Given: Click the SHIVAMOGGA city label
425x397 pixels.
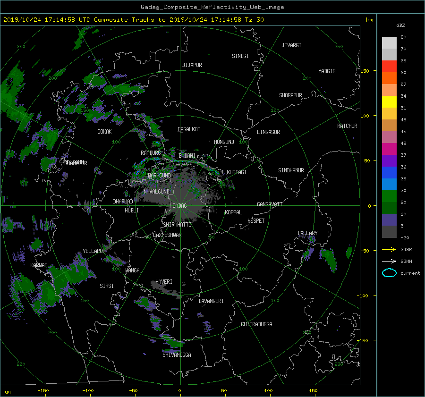Looking at the screenshot, I should (x=177, y=355).
